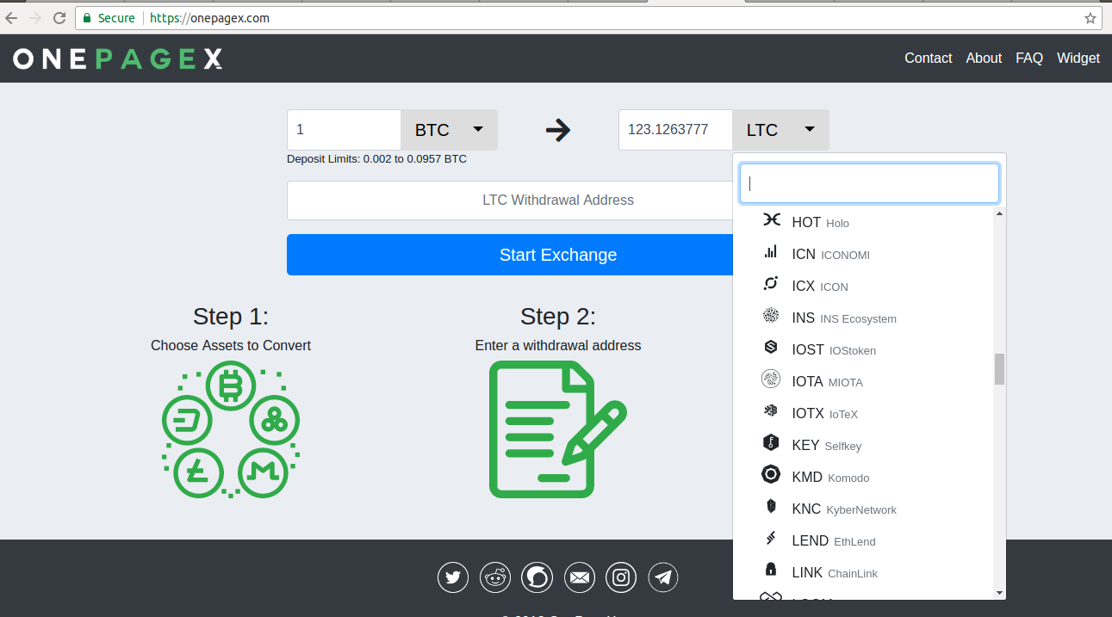This screenshot has width=1112, height=617.
Task: Click the KEY Selfkey coin icon
Action: [771, 443]
